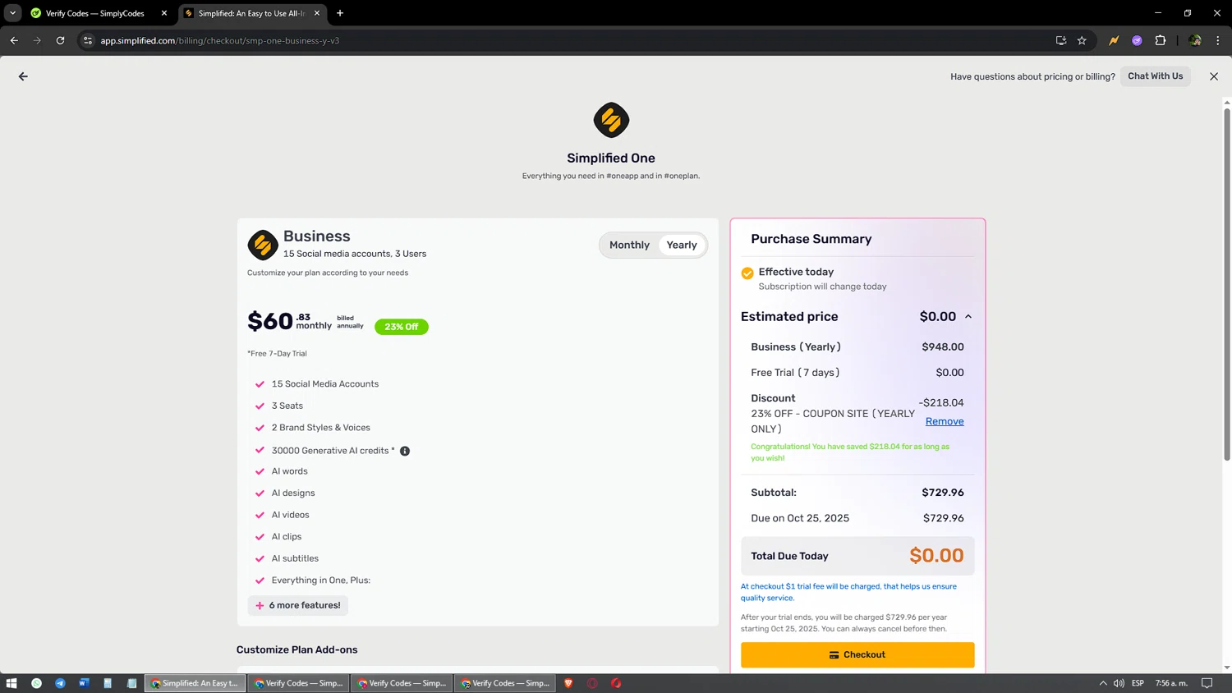Click the Business (Yearly) $948.00 price
Image resolution: width=1232 pixels, height=693 pixels.
click(x=943, y=347)
